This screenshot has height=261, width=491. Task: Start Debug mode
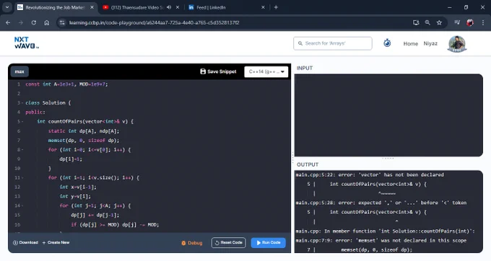point(191,243)
